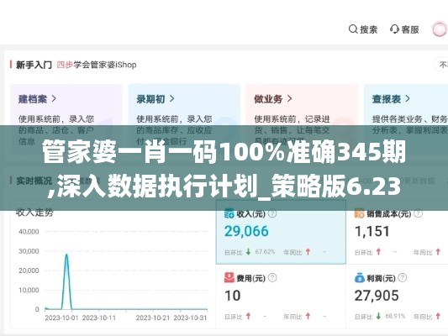448x336 pixels.
Task: Click the peak of the income trend line
Action: point(66,254)
